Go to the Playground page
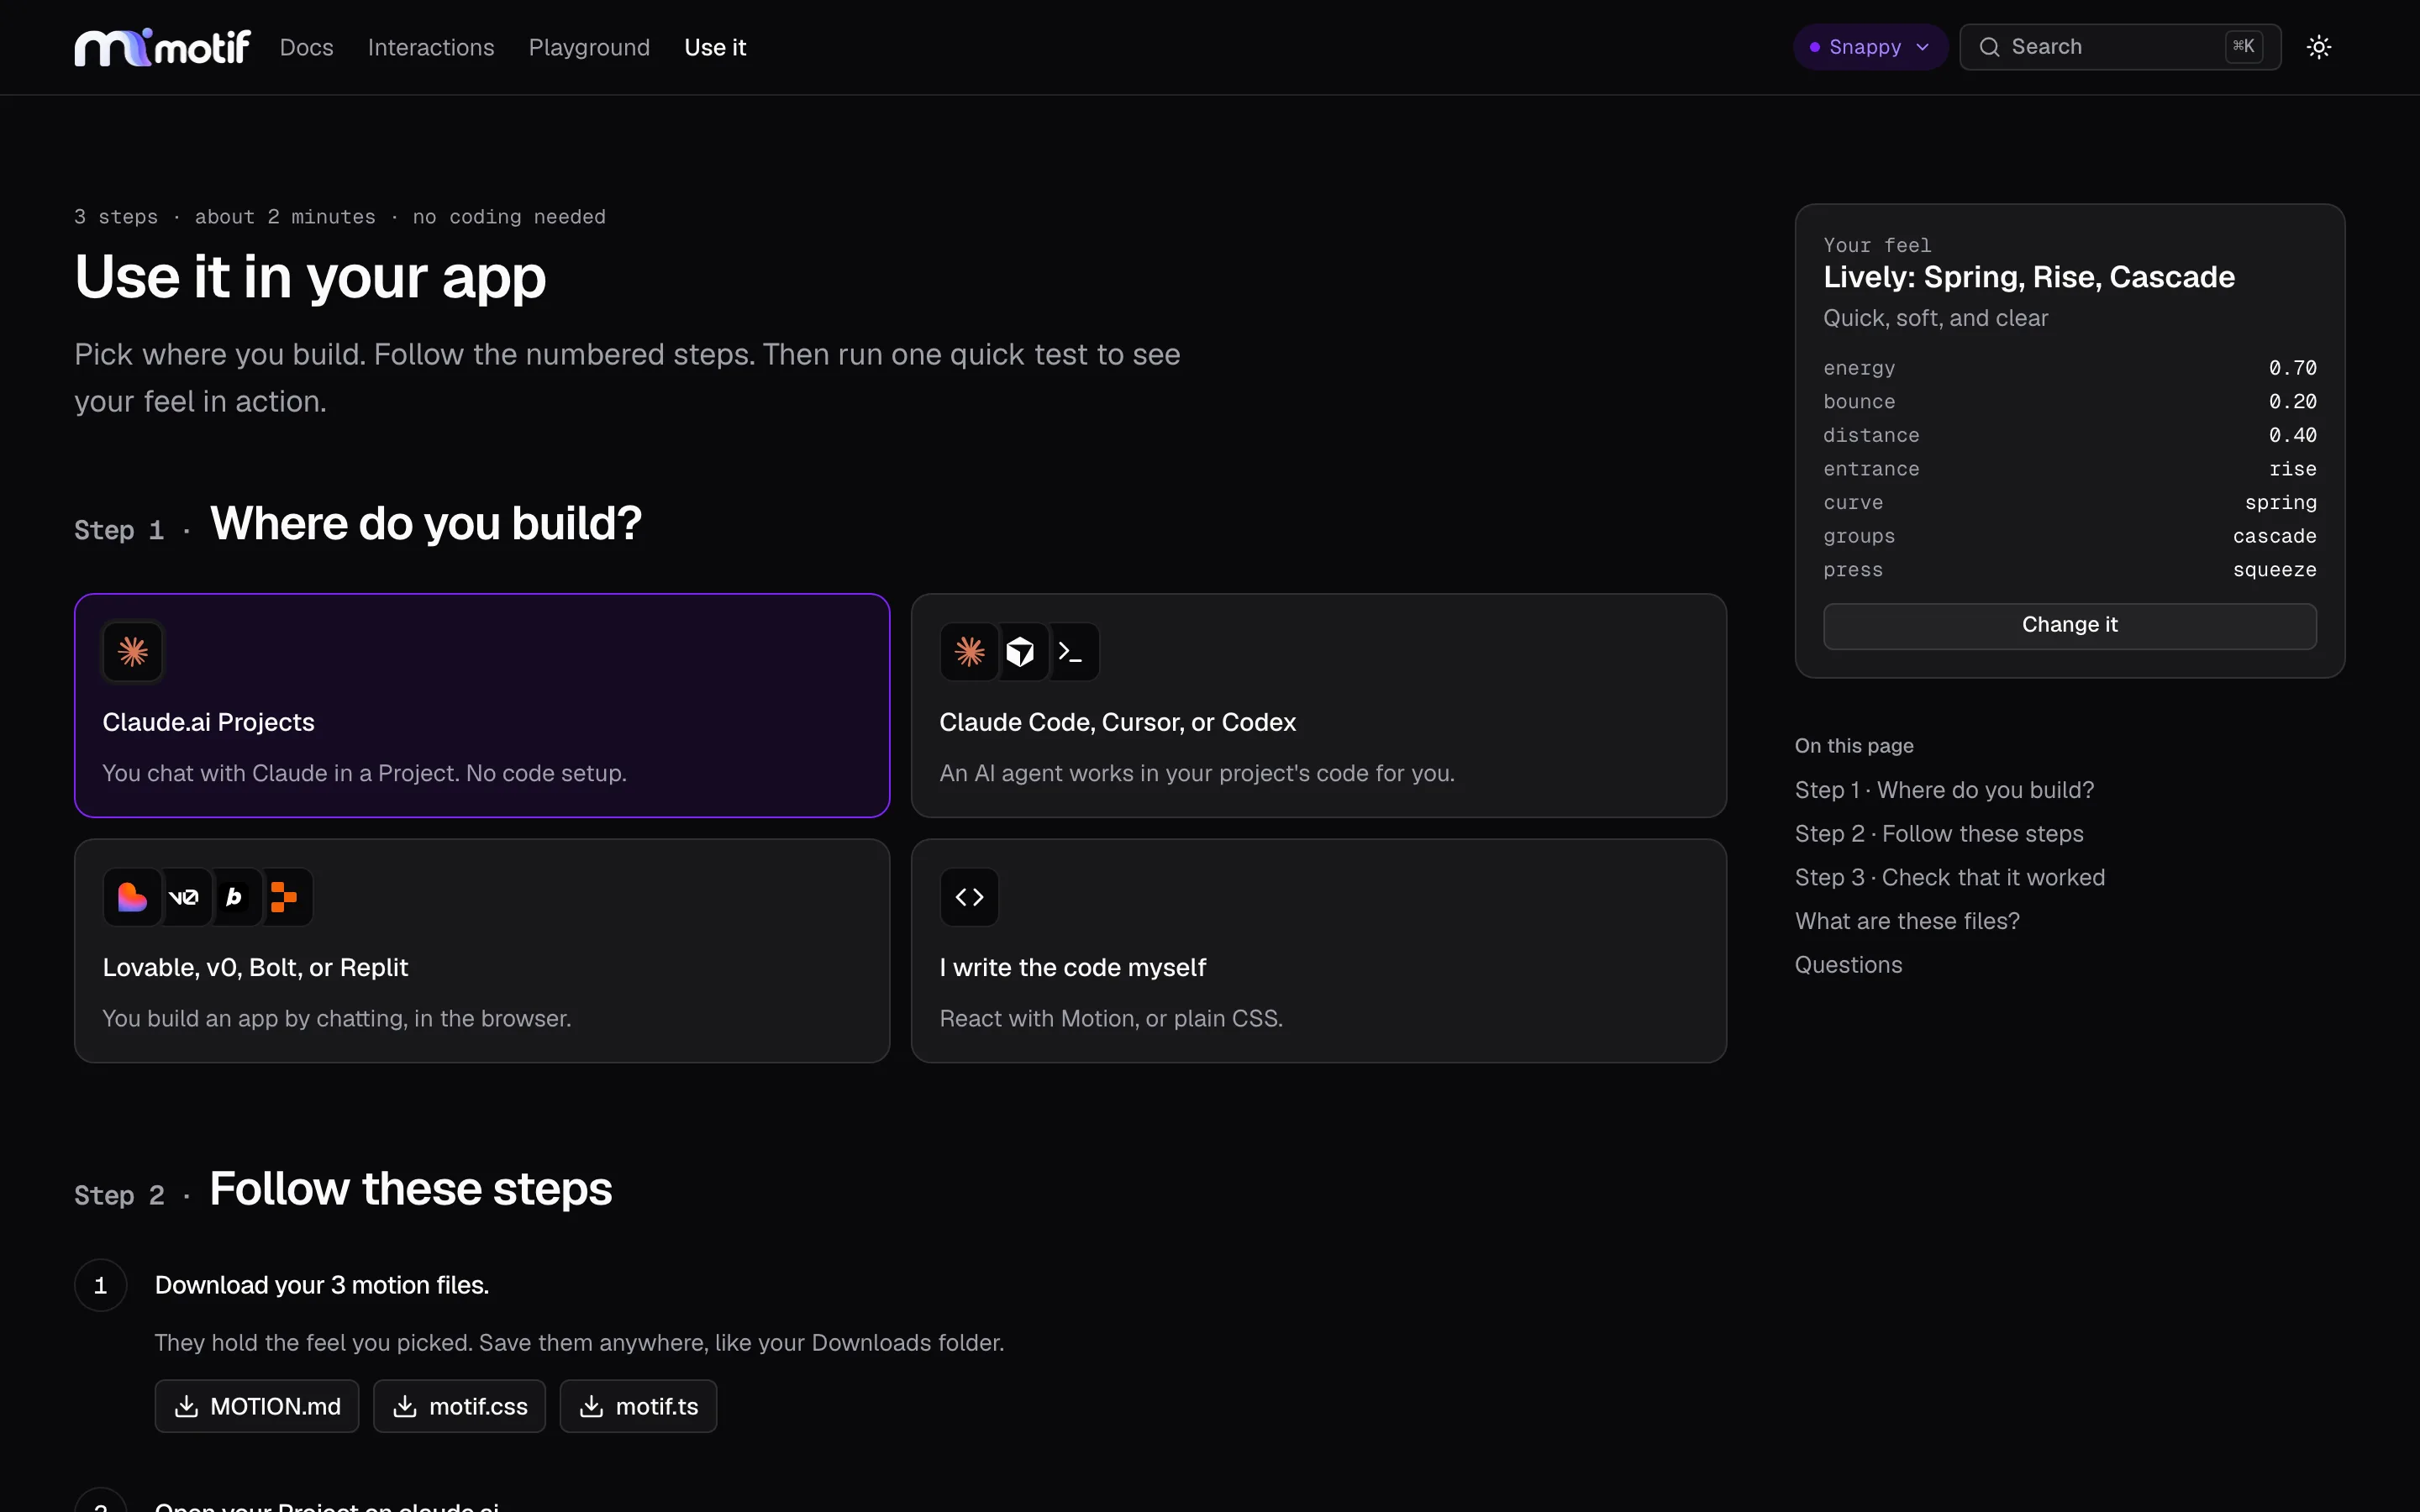The width and height of the screenshot is (2420, 1512). 589,47
